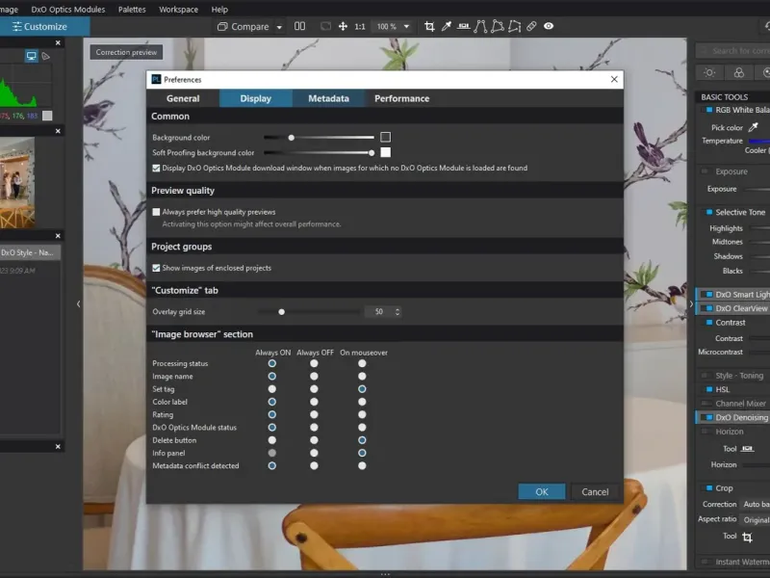Toggle the Selective Tone switch
This screenshot has height=578, width=770.
(709, 212)
